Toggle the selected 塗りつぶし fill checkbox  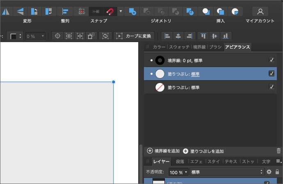coord(272,74)
